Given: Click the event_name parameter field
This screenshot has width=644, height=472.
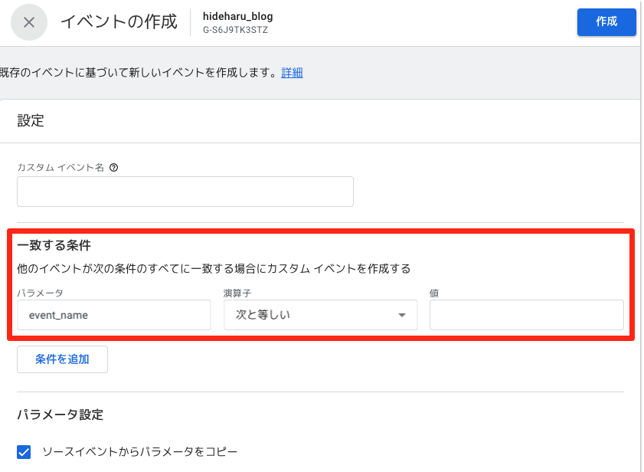Looking at the screenshot, I should point(113,315).
